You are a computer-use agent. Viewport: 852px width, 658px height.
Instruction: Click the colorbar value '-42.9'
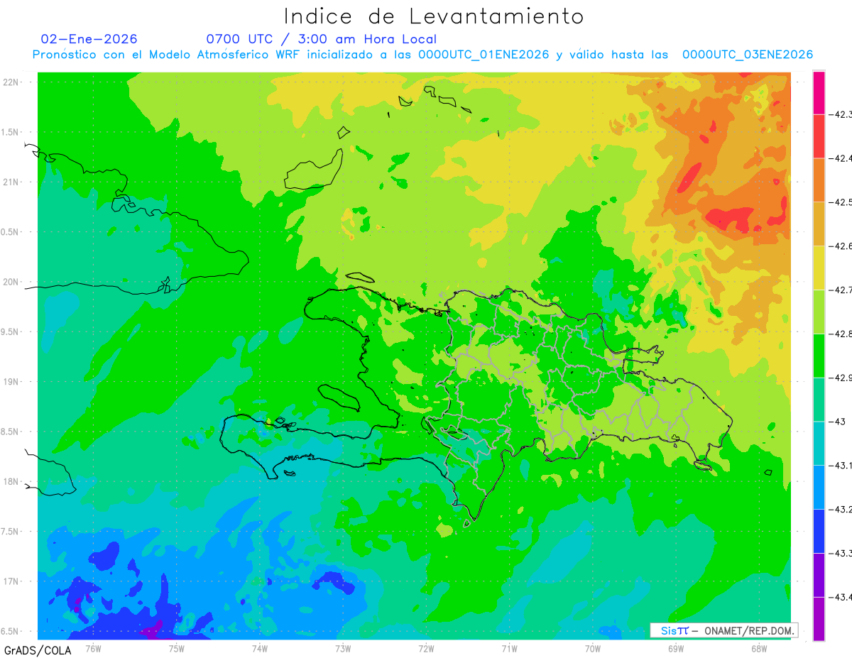coord(841,378)
